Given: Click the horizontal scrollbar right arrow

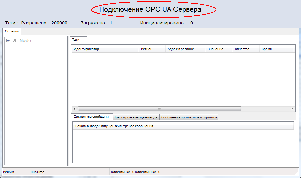Looking at the screenshot, I should point(292,109).
